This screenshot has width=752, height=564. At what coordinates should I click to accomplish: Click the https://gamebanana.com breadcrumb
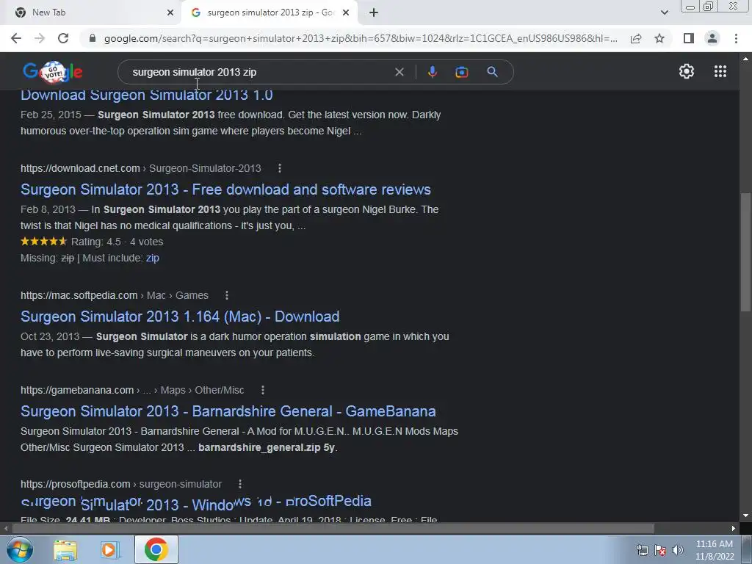point(77,391)
